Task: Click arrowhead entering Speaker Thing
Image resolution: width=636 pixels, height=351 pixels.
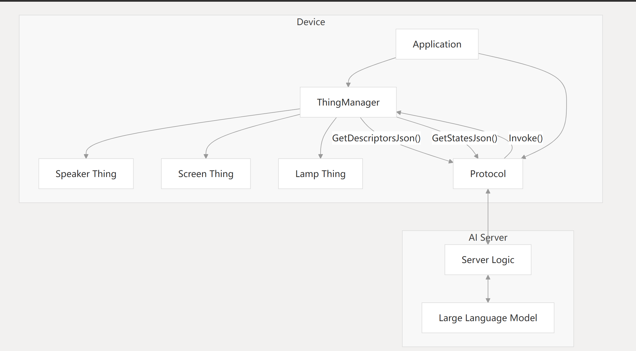Action: point(86,156)
